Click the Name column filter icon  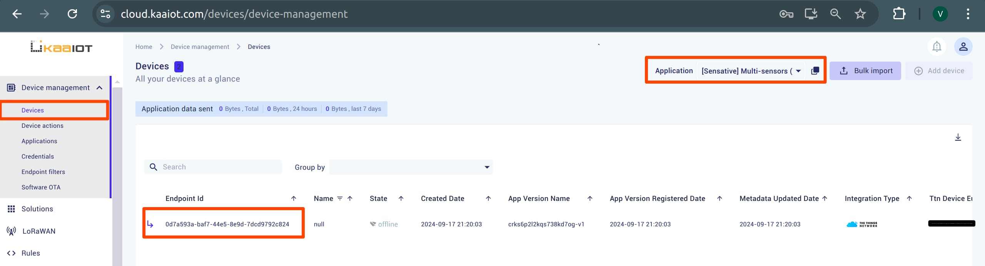coord(340,199)
